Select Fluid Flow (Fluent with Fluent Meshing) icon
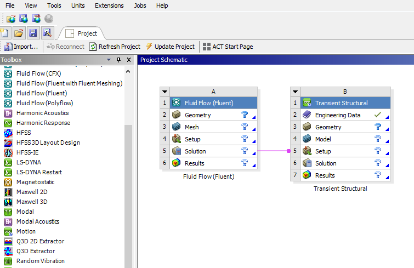This screenshot has height=268, width=414. [8, 83]
